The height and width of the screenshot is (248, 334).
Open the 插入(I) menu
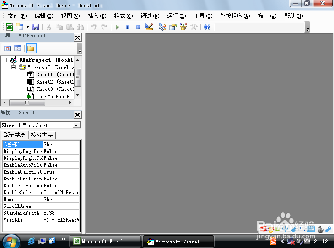pyautogui.click(x=97, y=16)
